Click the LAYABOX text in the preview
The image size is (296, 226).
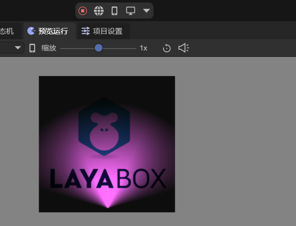107,179
